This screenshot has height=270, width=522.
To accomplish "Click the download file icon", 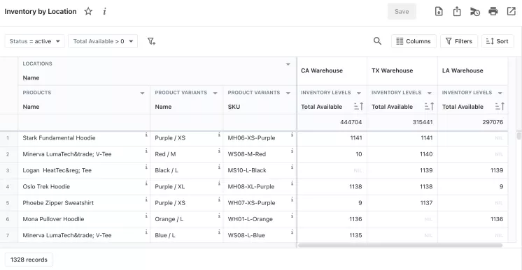I will [439, 11].
